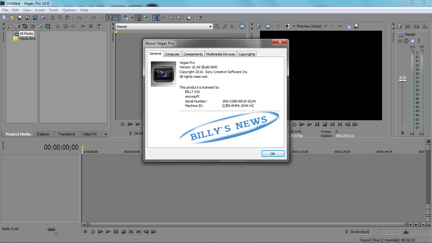Image resolution: width=432 pixels, height=243 pixels.
Task: Click the Import Media icon in Project Media
Action: 17,26
